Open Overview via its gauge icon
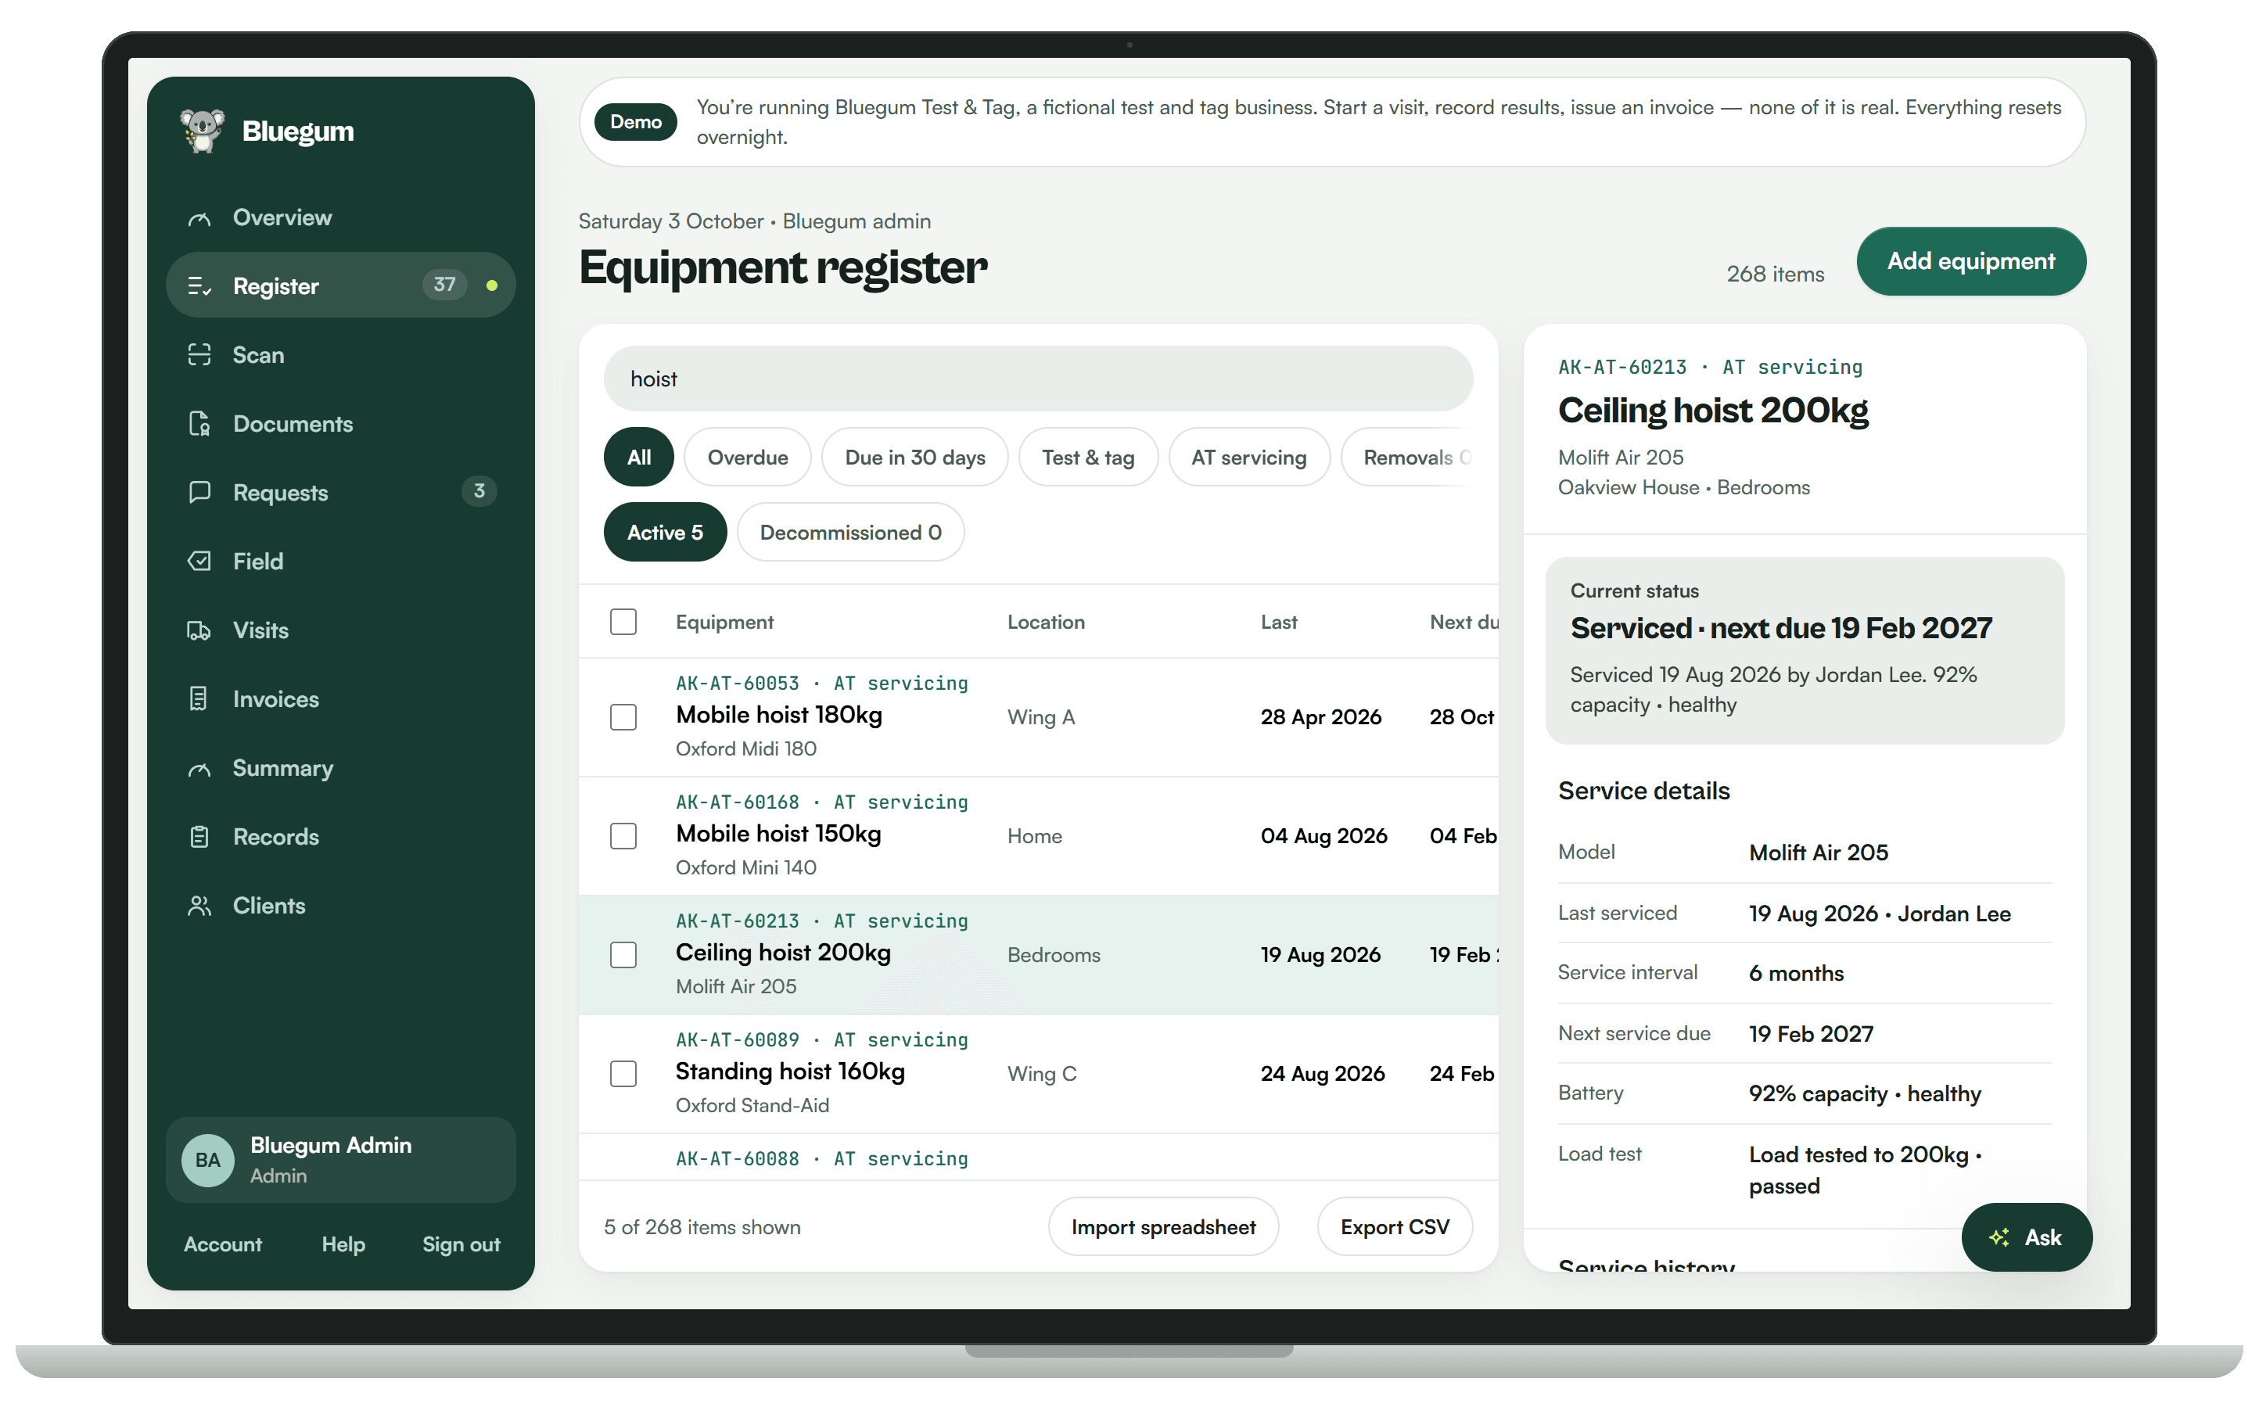The width and height of the screenshot is (2259, 1425). 199,218
